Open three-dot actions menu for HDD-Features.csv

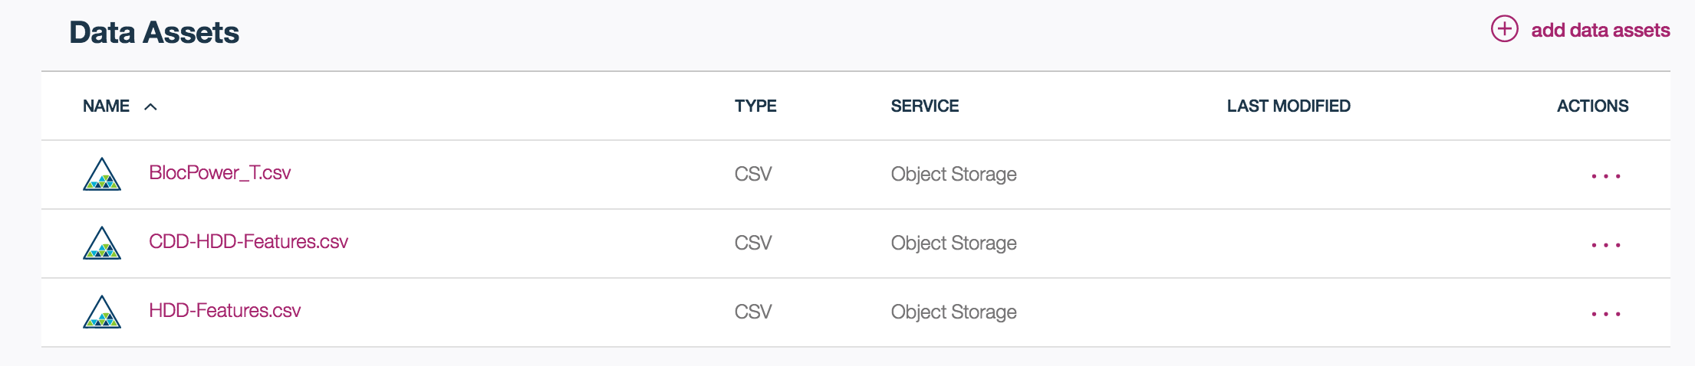point(1605,314)
